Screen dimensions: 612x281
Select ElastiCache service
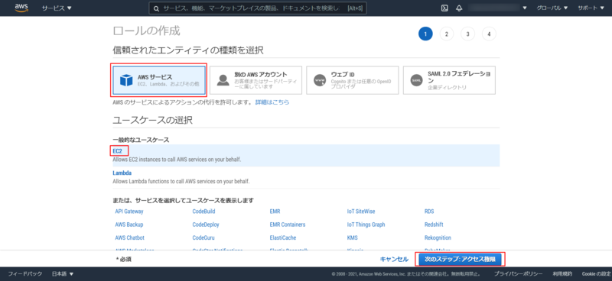pyautogui.click(x=283, y=237)
